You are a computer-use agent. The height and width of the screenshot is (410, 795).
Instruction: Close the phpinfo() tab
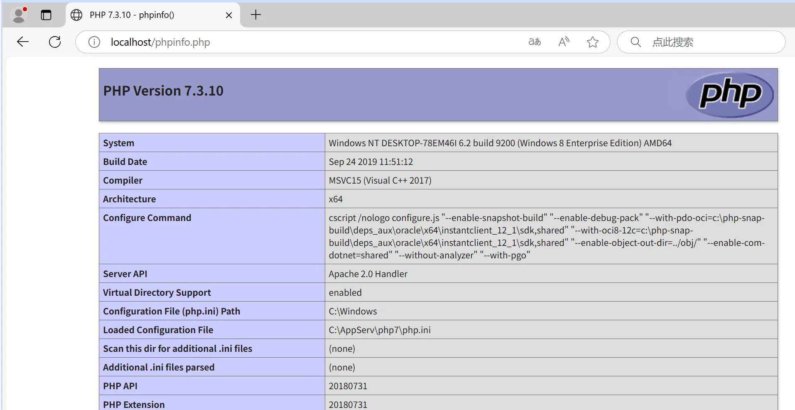click(229, 15)
